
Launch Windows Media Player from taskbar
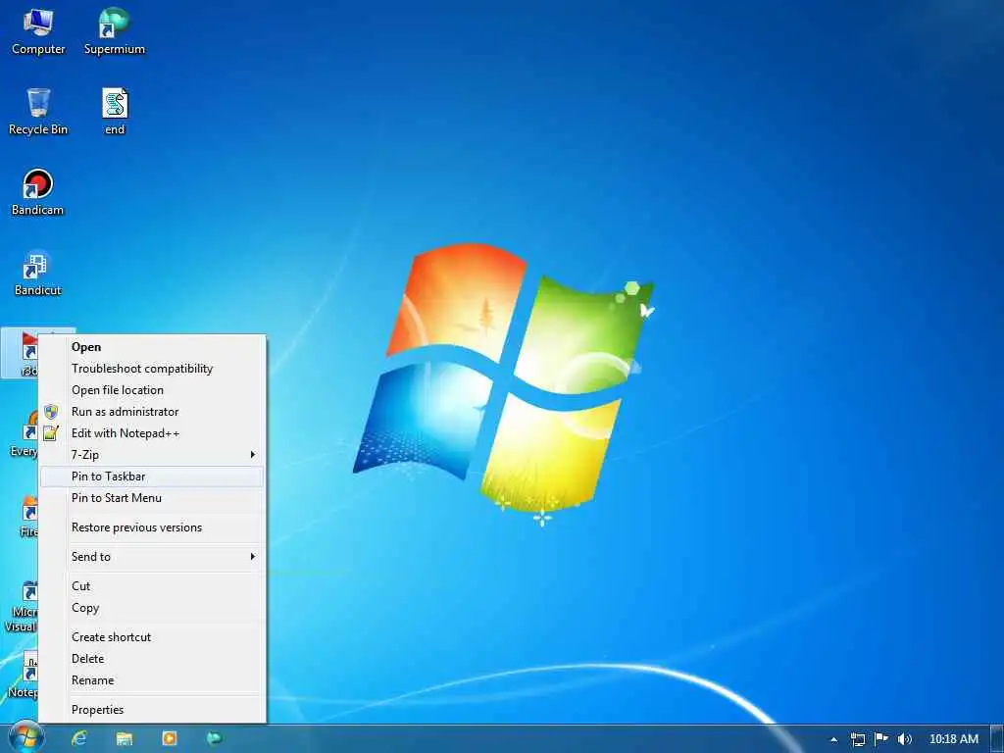point(169,739)
